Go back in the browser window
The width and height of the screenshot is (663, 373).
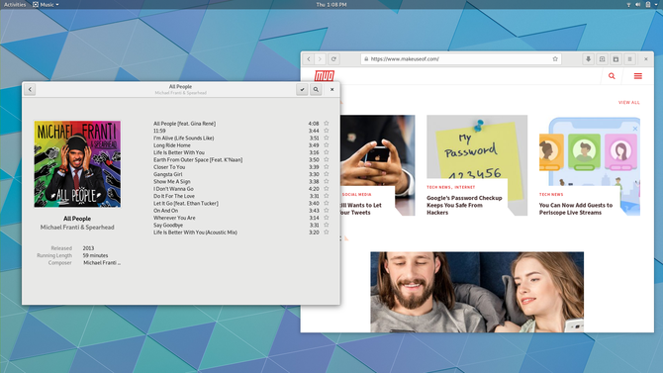(x=309, y=59)
